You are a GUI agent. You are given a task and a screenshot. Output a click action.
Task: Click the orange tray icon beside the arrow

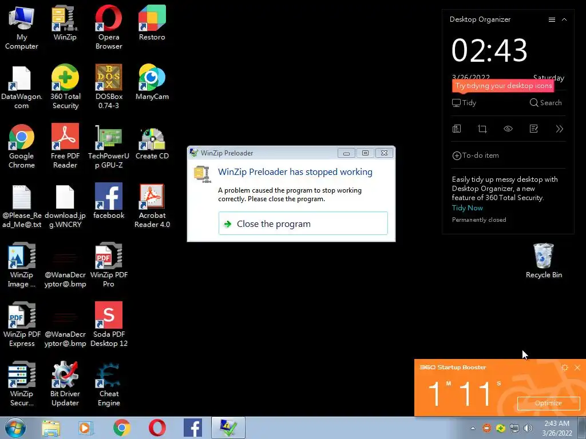(x=486, y=428)
